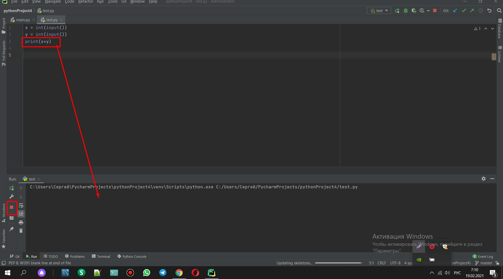Open the File menu
Image resolution: width=503 pixels, height=279 pixels.
click(14, 2)
